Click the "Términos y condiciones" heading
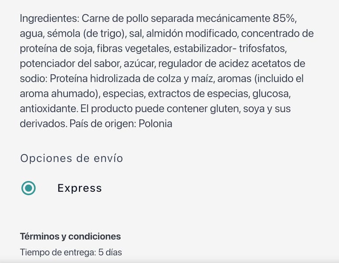 [x=70, y=237]
